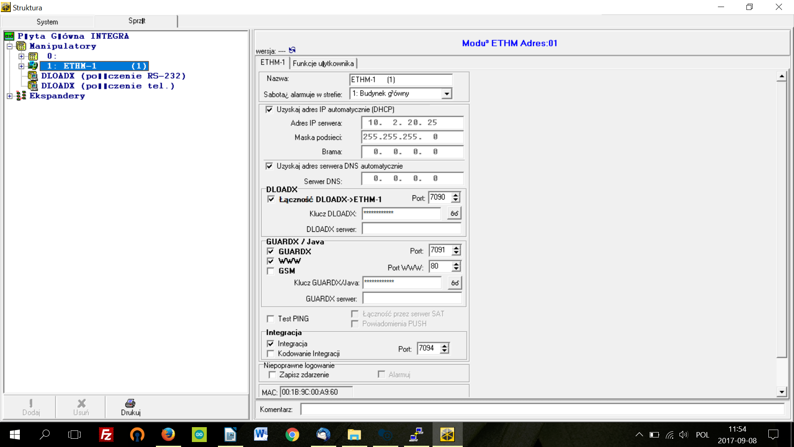Increase the DLOADX port with the up arrow
794x447 pixels.
coord(456,195)
